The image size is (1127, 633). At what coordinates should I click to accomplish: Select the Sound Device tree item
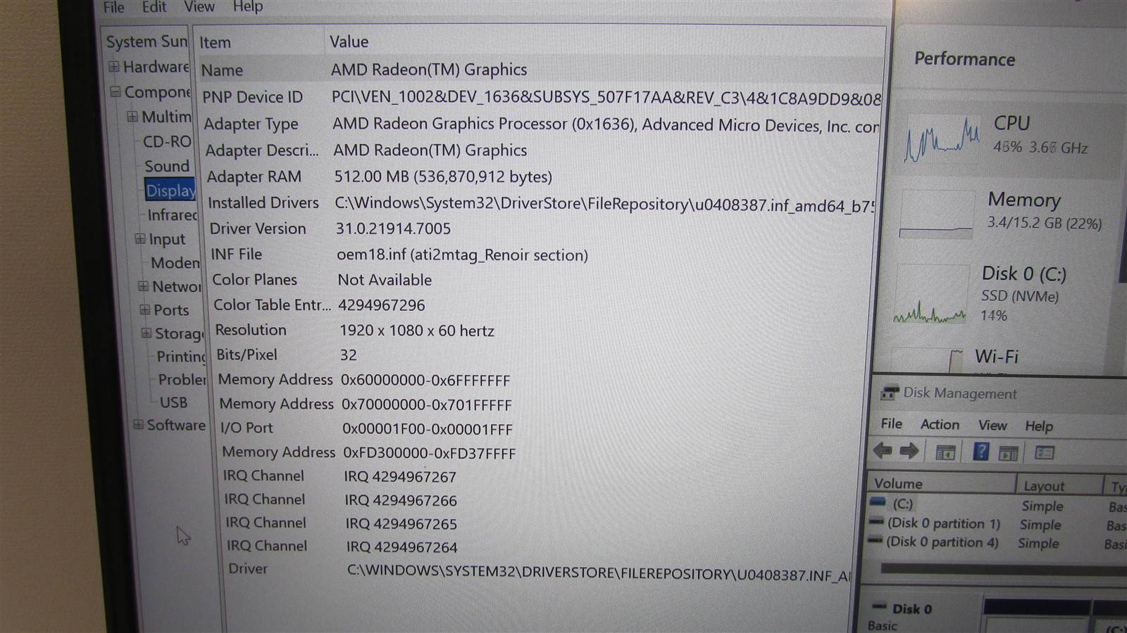tap(167, 166)
